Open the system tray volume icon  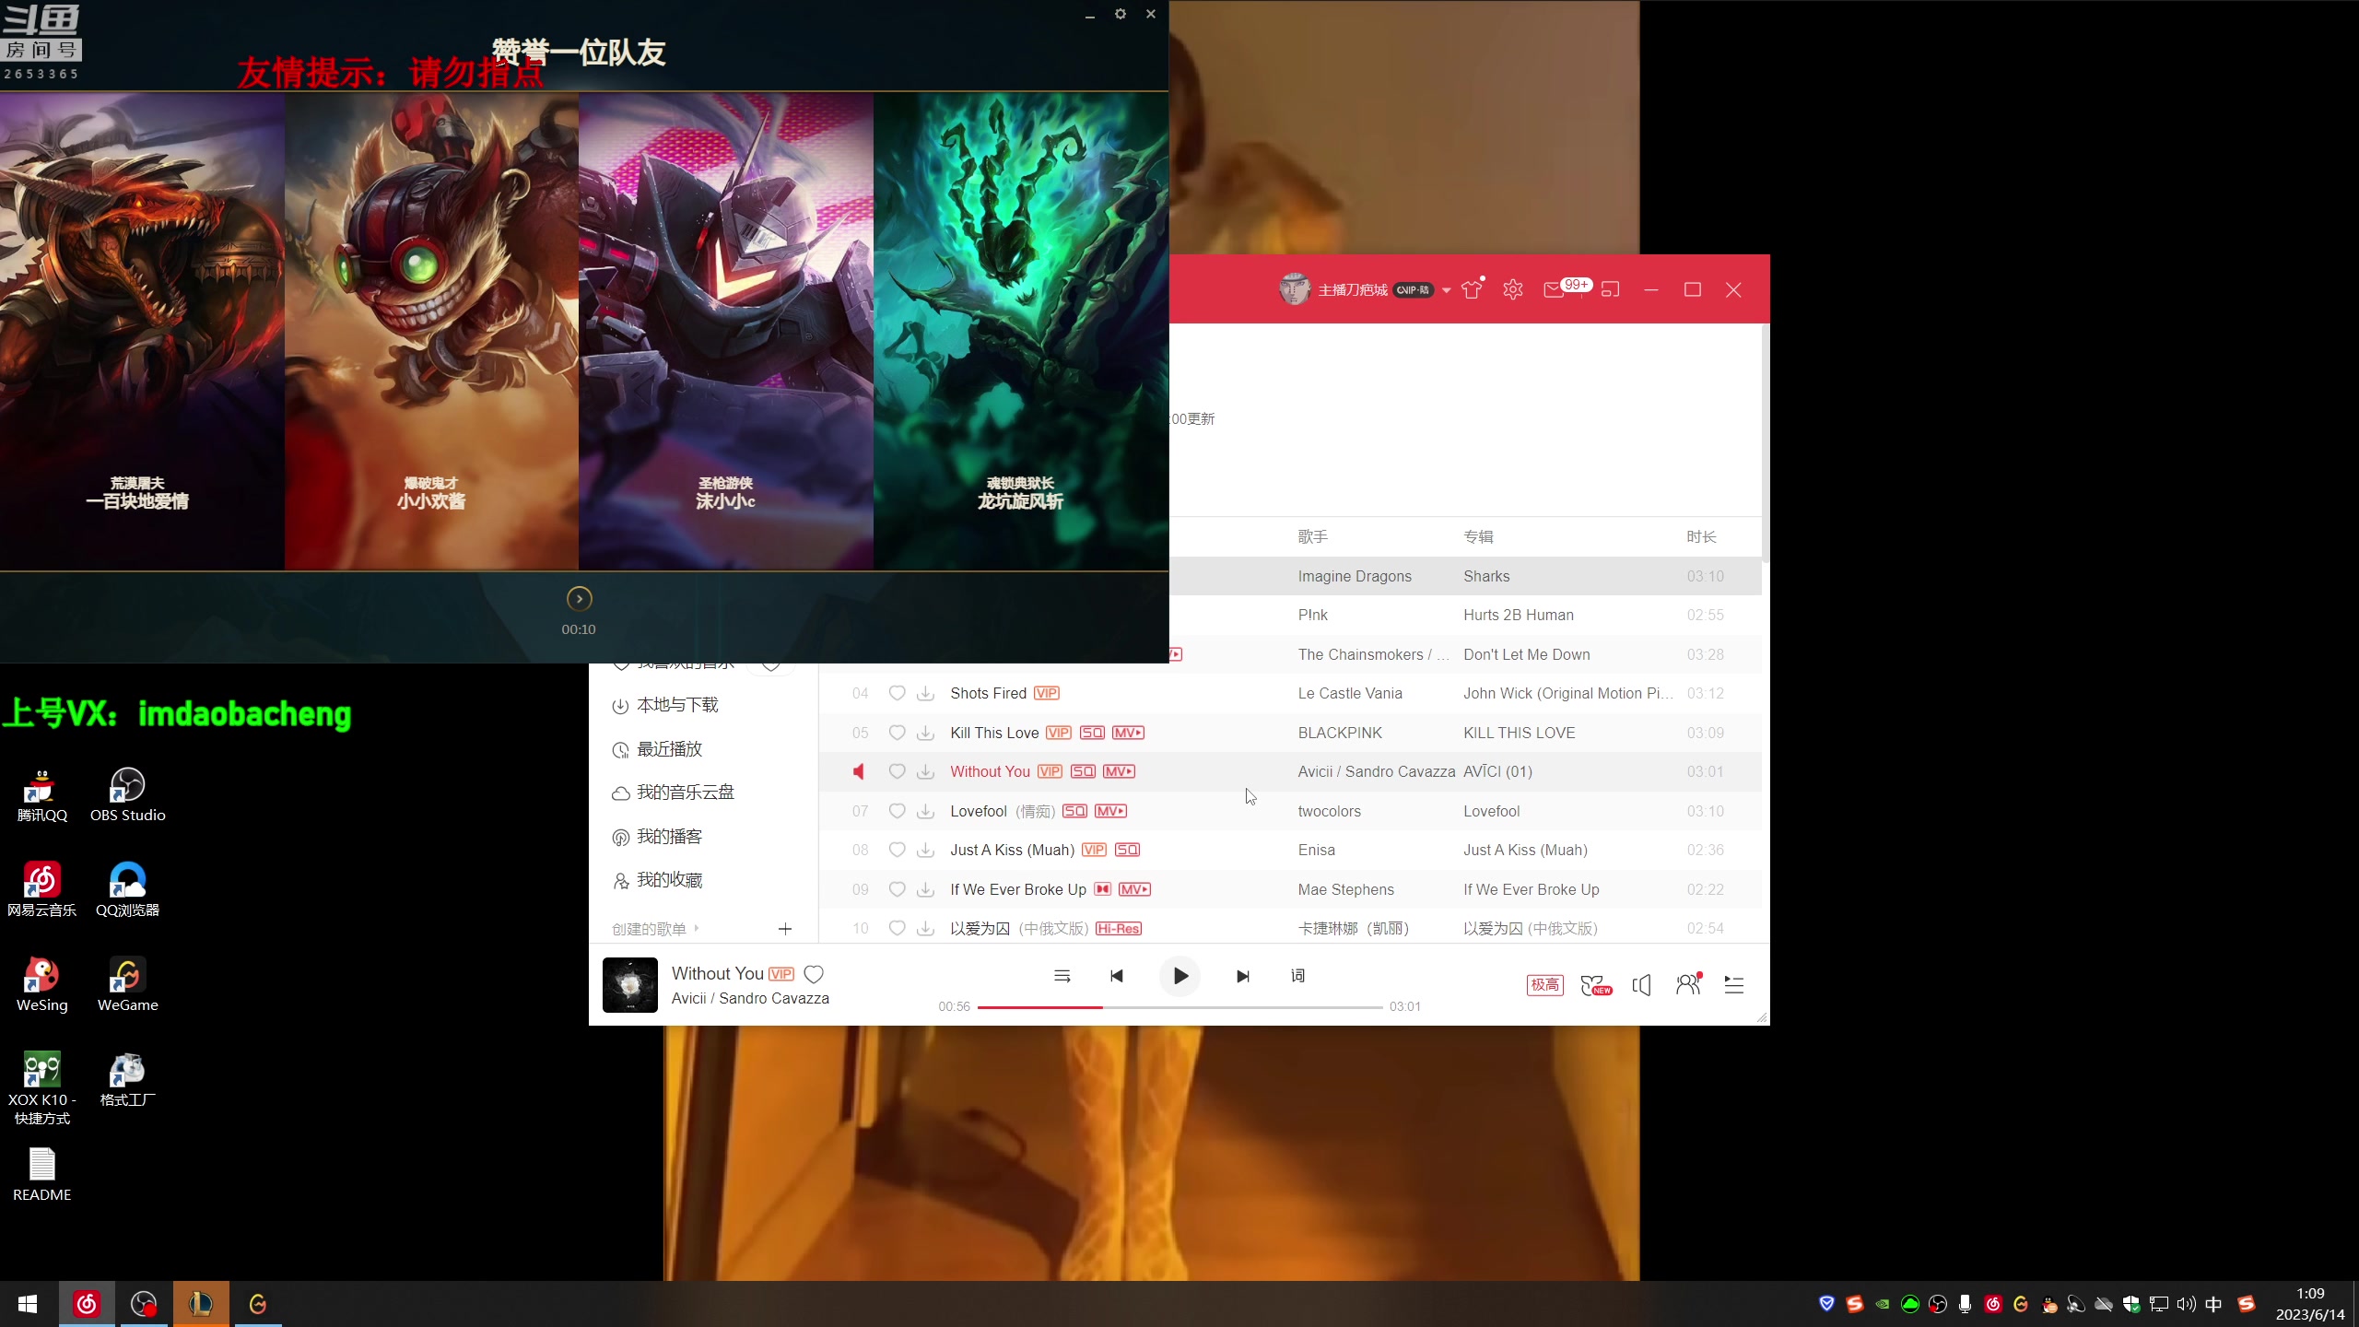2186,1304
